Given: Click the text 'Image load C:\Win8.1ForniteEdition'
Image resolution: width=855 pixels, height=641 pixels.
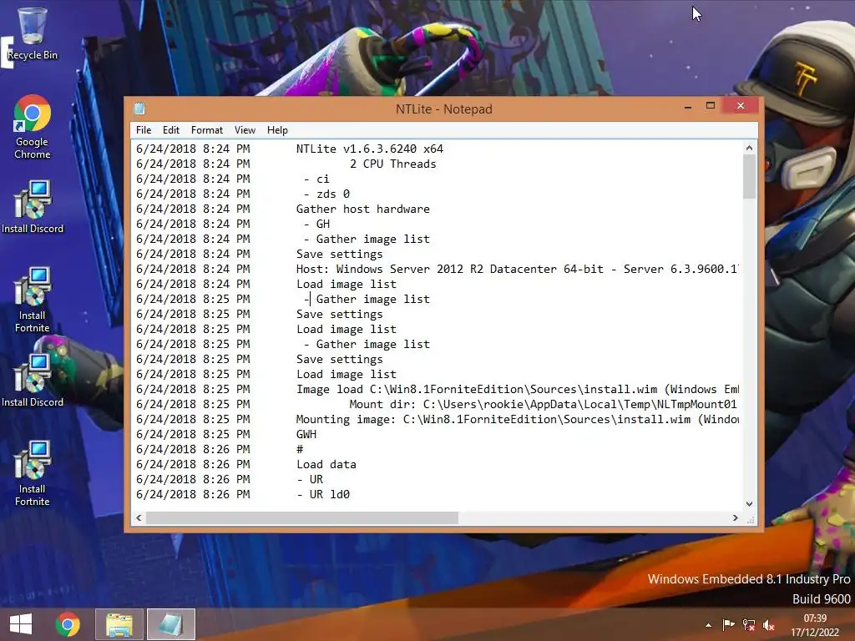Looking at the screenshot, I should click(518, 390).
